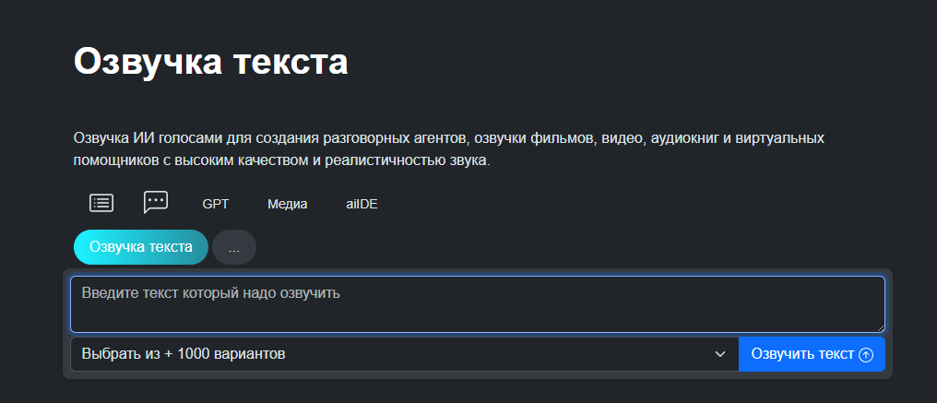Screen dimensions: 937x403
Task: Switch to the GPT tab
Action: 215,204
